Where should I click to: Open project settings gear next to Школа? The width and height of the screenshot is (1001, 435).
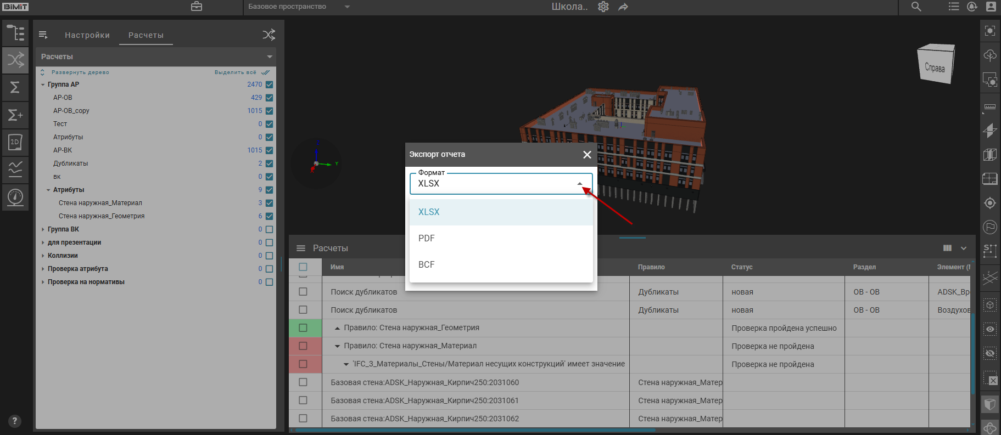(603, 7)
